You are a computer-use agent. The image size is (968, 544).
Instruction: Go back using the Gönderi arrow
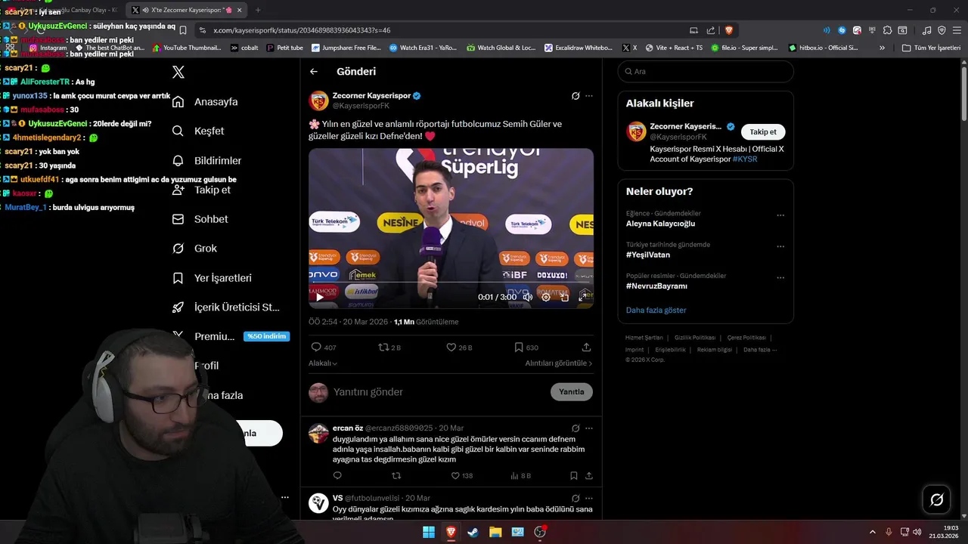click(x=314, y=72)
